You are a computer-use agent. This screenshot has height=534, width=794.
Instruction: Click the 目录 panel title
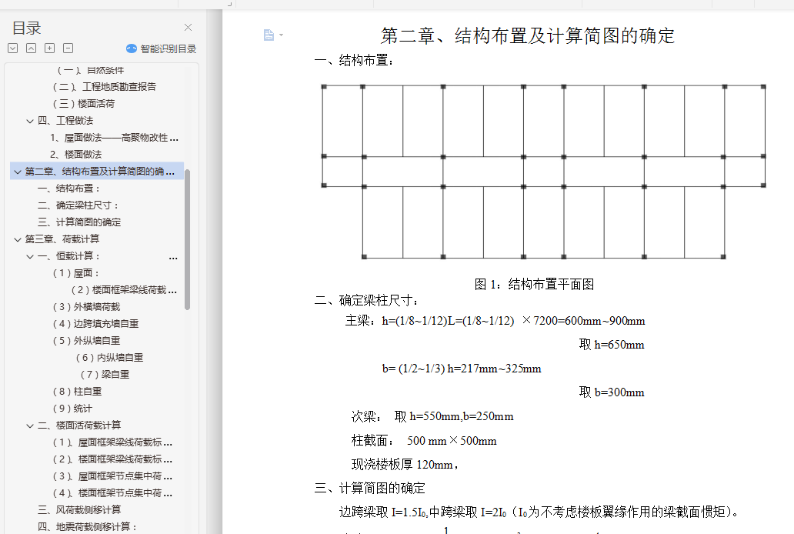pyautogui.click(x=26, y=28)
